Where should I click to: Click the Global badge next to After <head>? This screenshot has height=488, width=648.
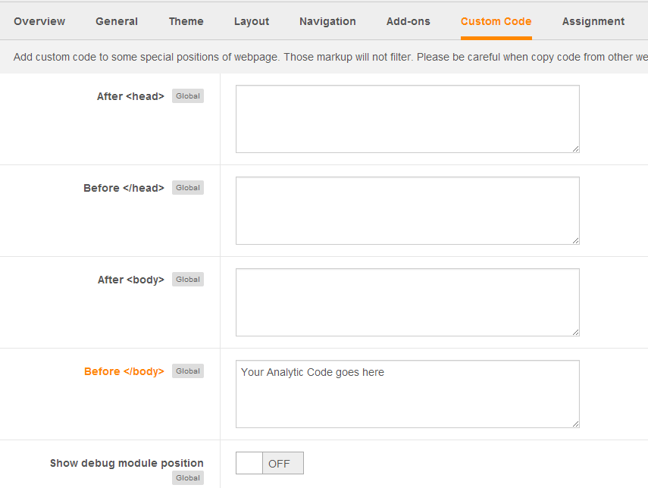click(x=188, y=96)
